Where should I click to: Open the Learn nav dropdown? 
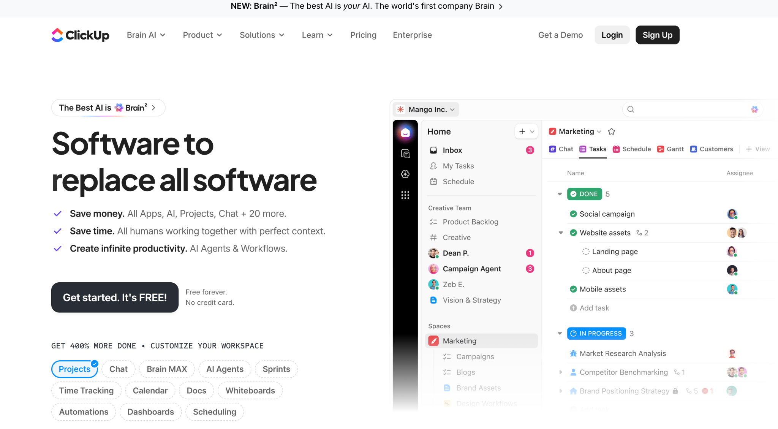[317, 35]
